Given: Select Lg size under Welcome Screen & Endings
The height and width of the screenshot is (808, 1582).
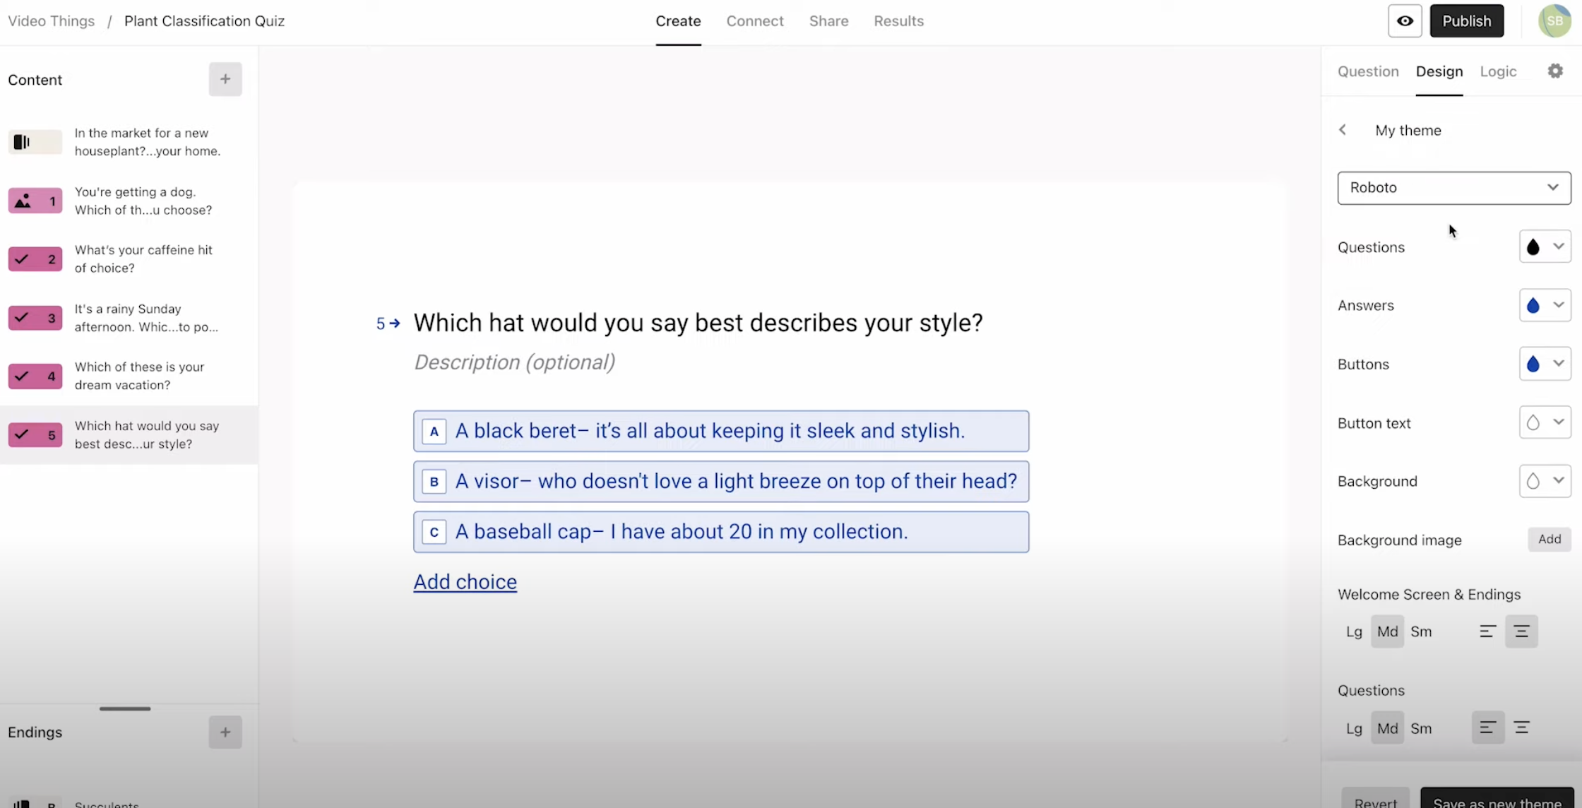Looking at the screenshot, I should (1353, 631).
